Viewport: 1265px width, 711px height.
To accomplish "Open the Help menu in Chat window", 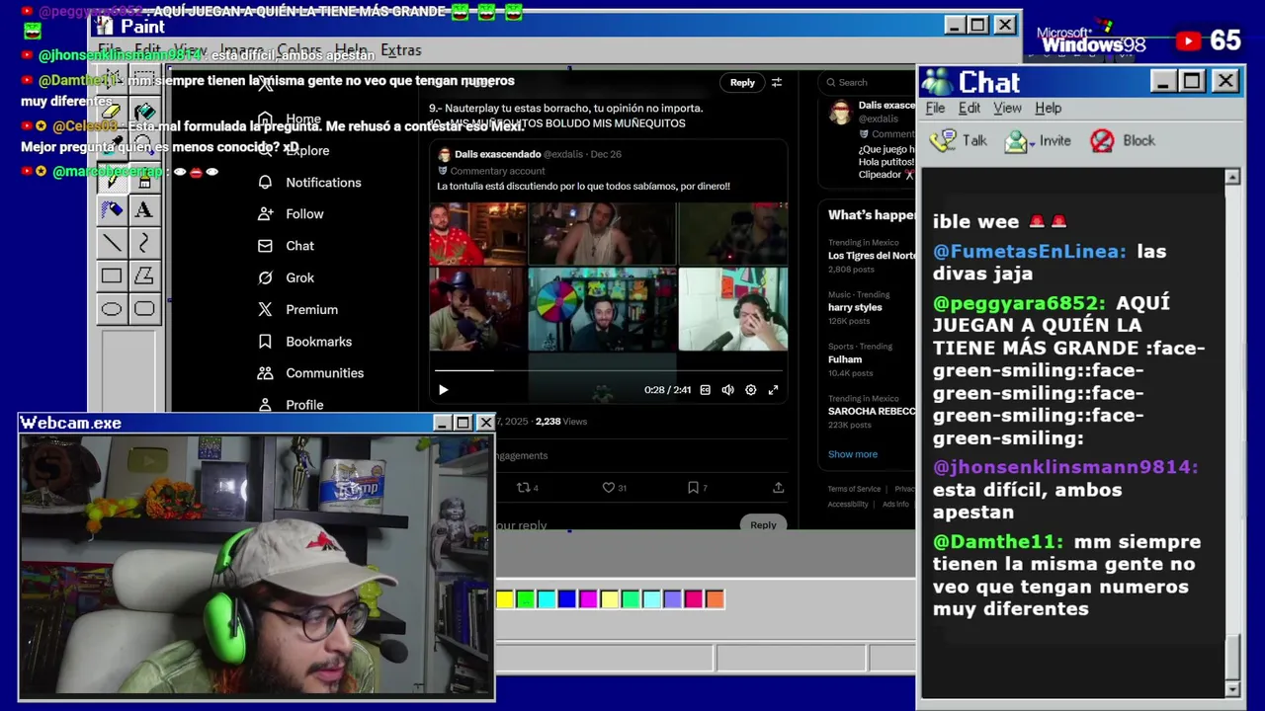I will click(x=1048, y=108).
